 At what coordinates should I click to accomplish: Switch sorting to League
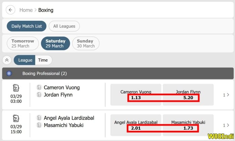click(x=25, y=60)
